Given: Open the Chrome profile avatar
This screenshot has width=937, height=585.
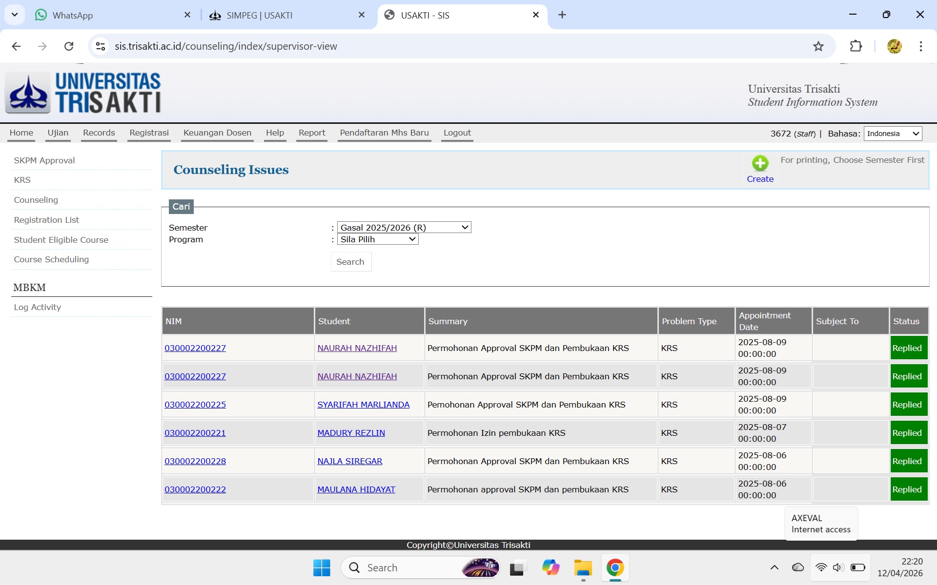Looking at the screenshot, I should pos(894,46).
